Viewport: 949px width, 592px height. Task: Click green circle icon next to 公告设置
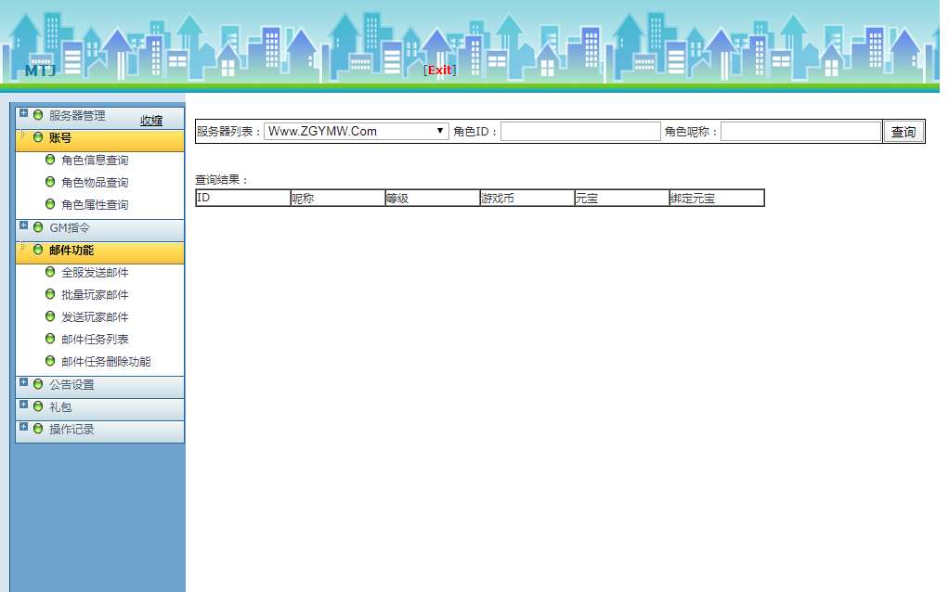[x=38, y=384]
